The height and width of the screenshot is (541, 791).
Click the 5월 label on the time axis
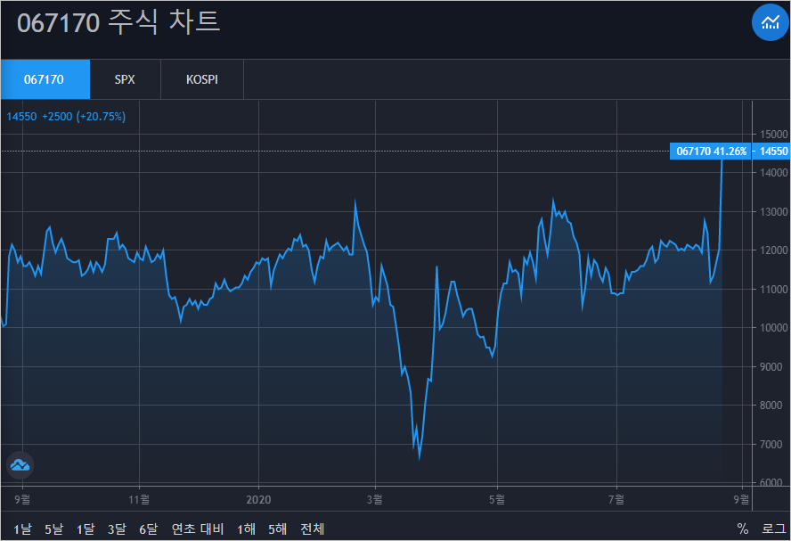point(497,500)
